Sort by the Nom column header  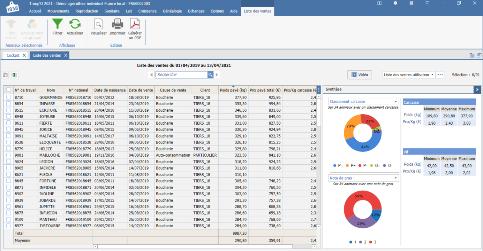51,90
